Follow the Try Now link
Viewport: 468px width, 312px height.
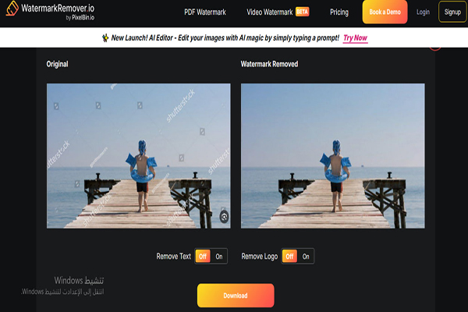click(355, 38)
